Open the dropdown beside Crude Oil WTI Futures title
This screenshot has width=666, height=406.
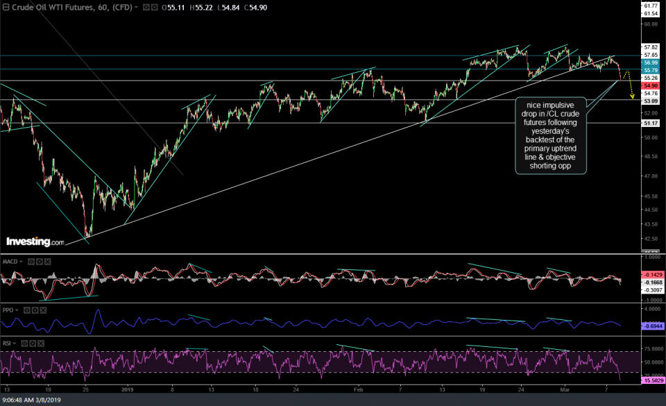pyautogui.click(x=136, y=7)
